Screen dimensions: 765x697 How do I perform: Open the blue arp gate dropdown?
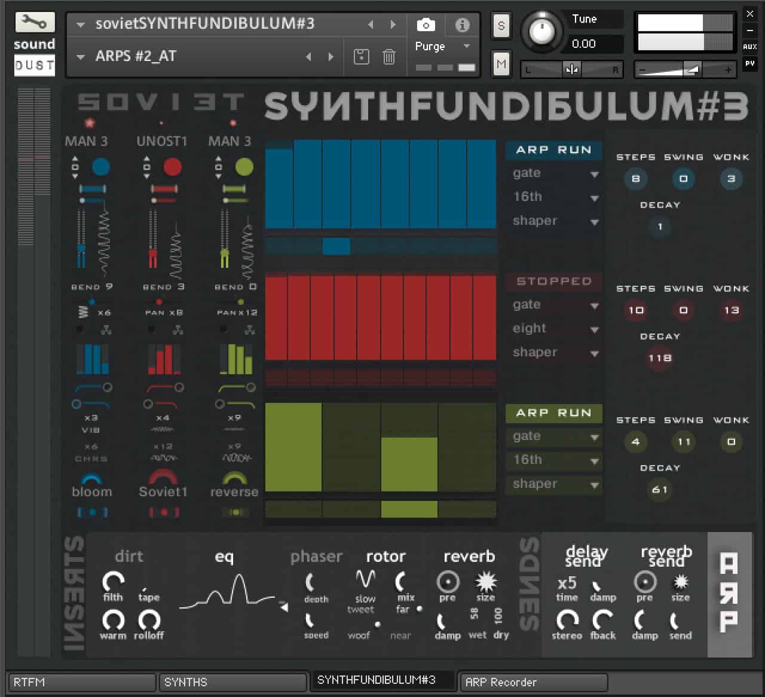tap(553, 173)
